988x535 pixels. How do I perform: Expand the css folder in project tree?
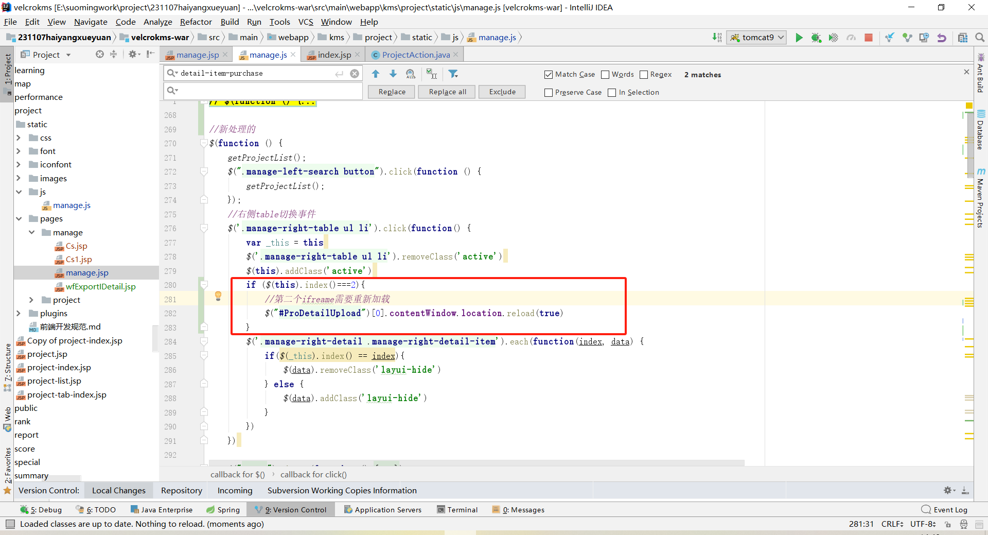pyautogui.click(x=19, y=138)
